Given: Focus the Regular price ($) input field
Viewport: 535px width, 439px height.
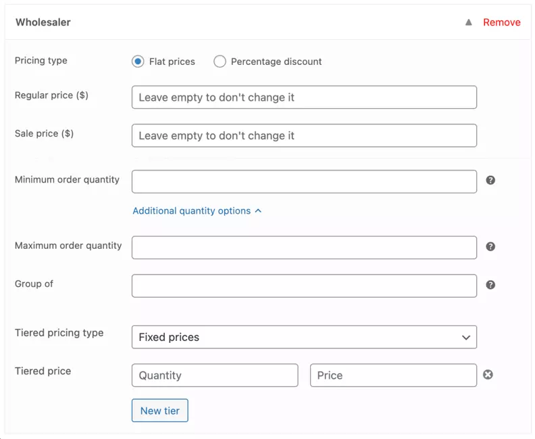Looking at the screenshot, I should 304,97.
